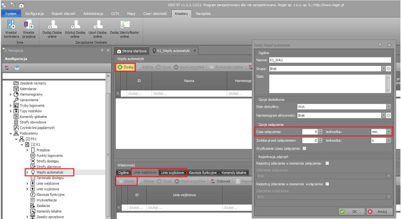Open Zwłoka przed załączeniem Jednostka dropdown
Image resolution: width=401 pixels, height=219 pixels.
389,140
